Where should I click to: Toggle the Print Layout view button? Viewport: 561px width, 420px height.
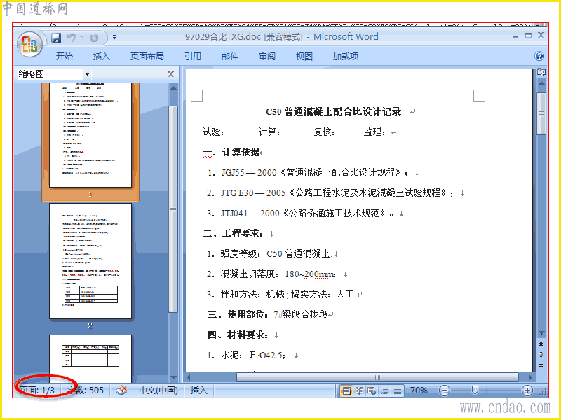pyautogui.click(x=346, y=391)
